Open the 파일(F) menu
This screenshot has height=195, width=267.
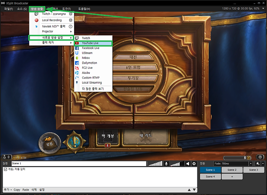[9, 9]
